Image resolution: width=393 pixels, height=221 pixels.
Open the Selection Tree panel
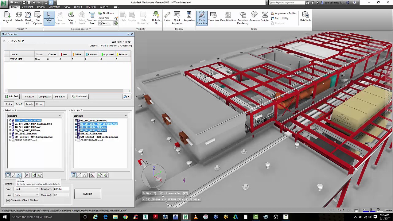pos(92,18)
